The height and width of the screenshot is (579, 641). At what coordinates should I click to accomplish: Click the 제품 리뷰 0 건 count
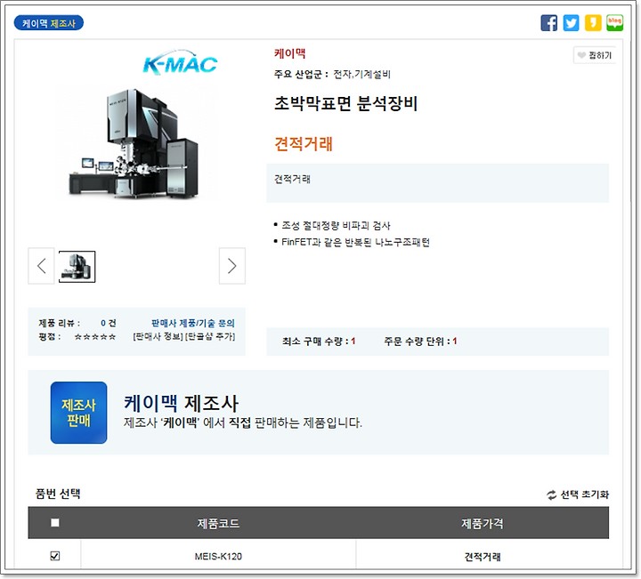[x=109, y=324]
